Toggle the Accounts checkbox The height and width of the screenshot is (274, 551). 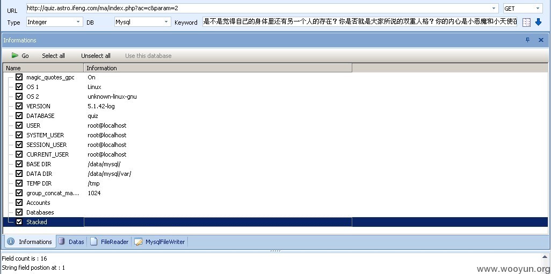click(19, 202)
